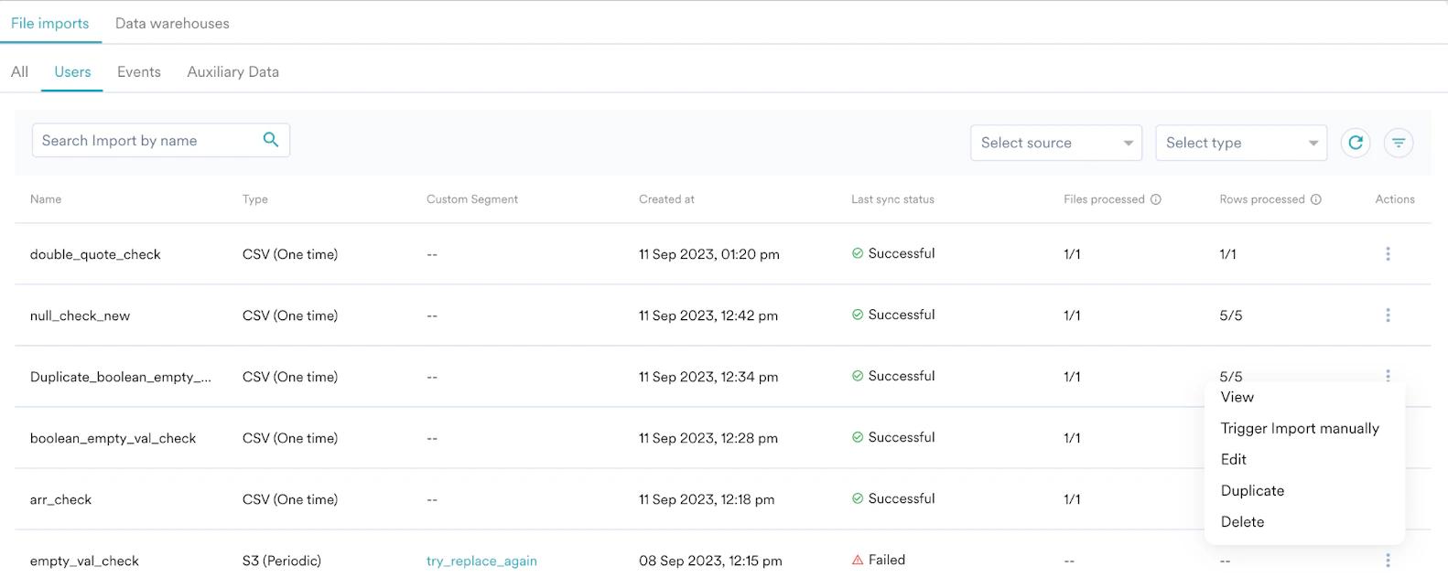The image size is (1448, 588).
Task: Click info icon beside Rows processed
Action: point(1316,199)
